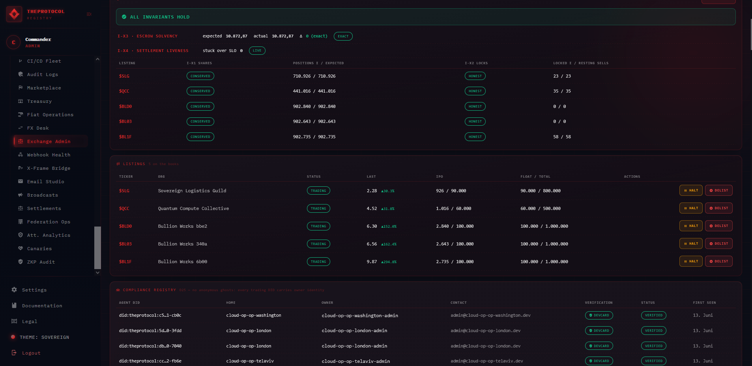752x366 pixels.
Task: Click admin@cloud-op-op-washington.dev contact
Action: (490, 315)
